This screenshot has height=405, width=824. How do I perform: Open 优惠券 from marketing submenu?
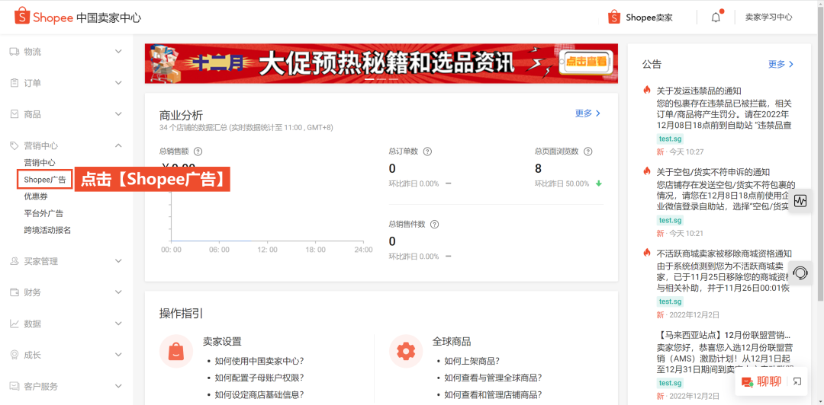(36, 196)
